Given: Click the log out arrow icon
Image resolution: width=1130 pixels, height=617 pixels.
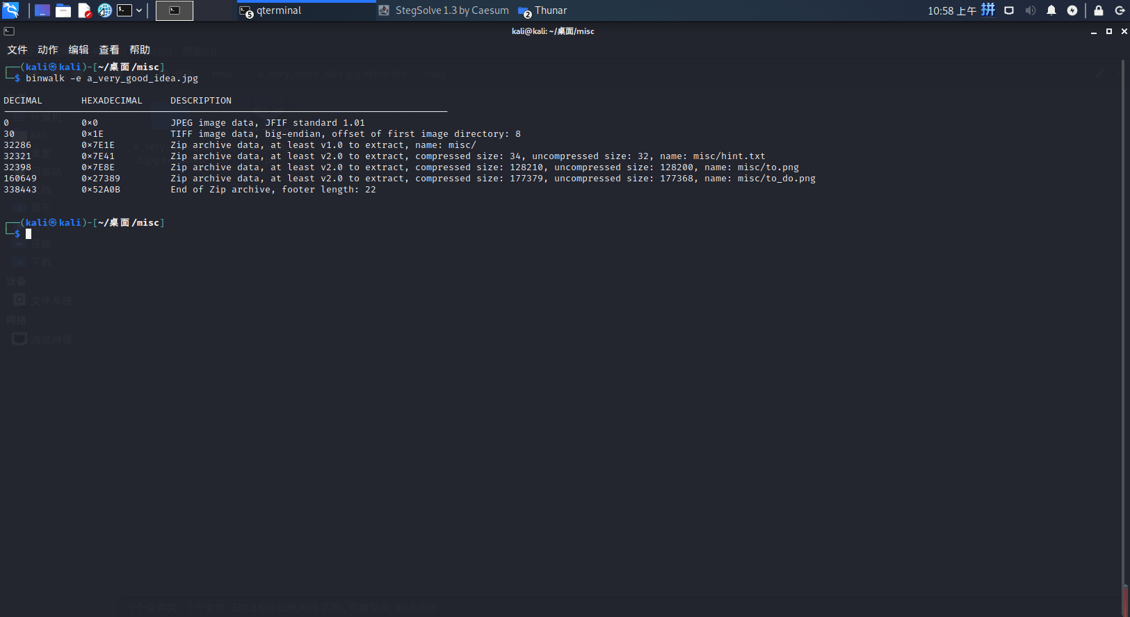Looking at the screenshot, I should coord(1120,10).
